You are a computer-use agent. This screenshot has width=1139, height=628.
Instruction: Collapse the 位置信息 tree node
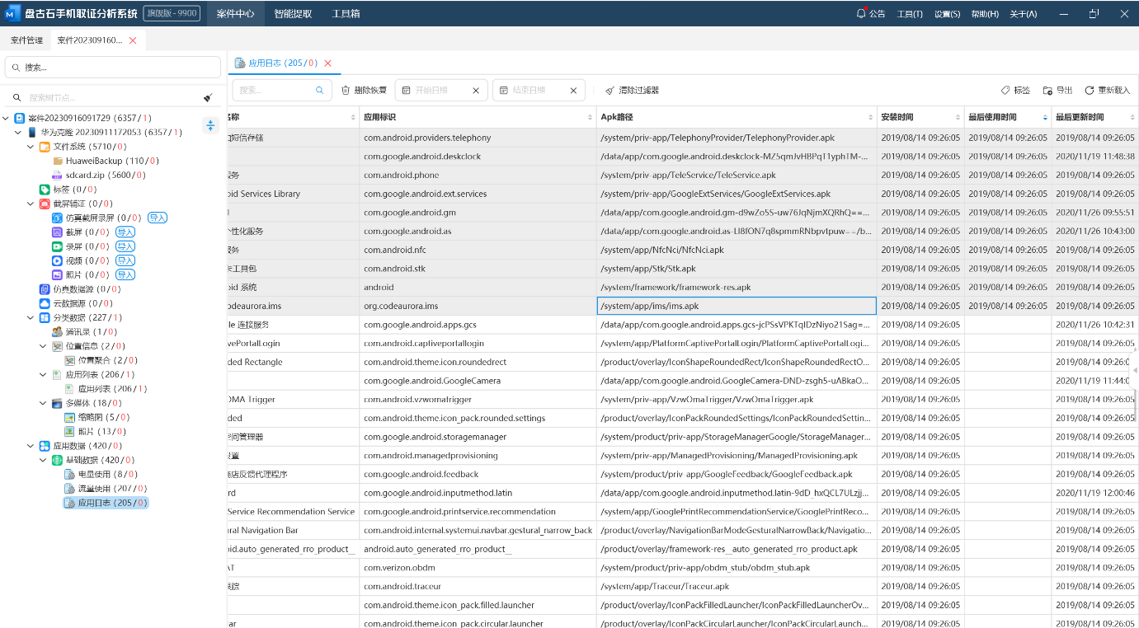[44, 346]
